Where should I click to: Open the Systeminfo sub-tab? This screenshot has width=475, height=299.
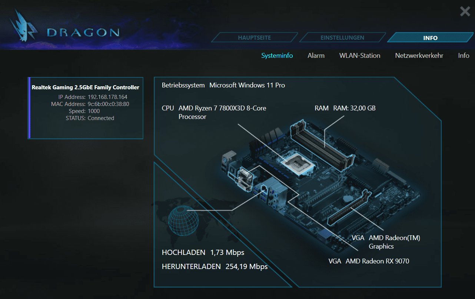(x=277, y=56)
